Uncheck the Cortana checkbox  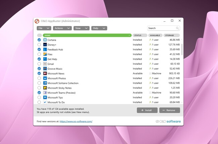39,40
